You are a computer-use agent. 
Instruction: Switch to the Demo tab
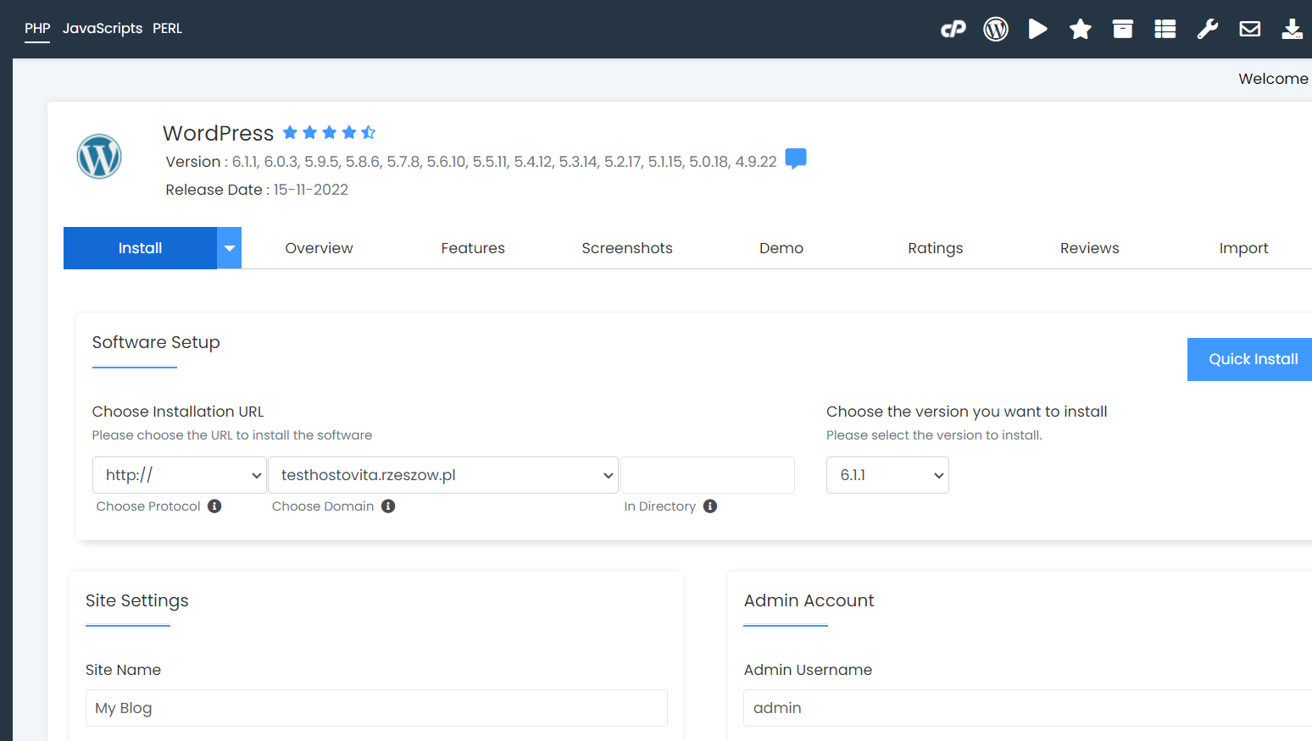[x=781, y=248]
